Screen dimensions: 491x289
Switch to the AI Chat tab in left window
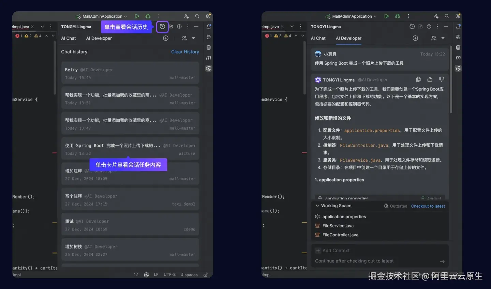(x=69, y=38)
